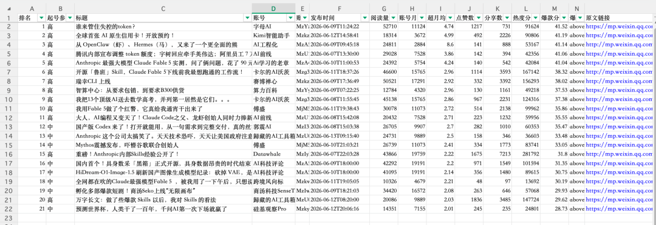Click the title cell '全球首张 AI 原生信用卡！开放预约！'
Screen dimensions: 656x225
(163, 36)
